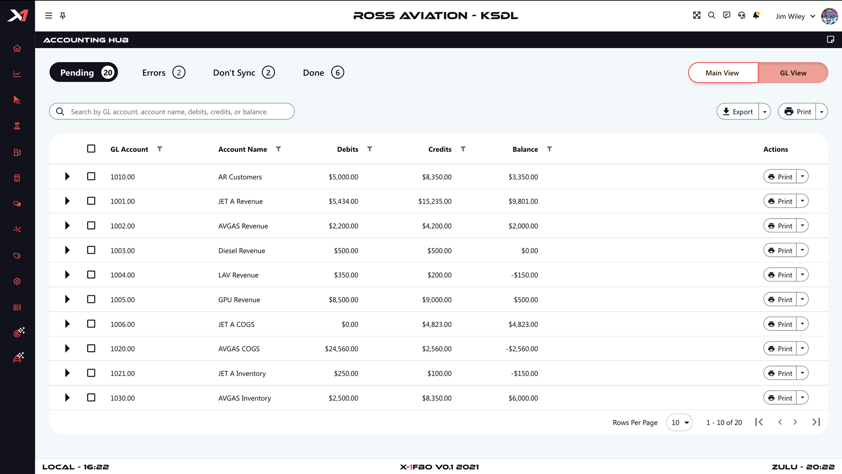Select checkbox for 1002.00 AVGAS Revenue

(91, 226)
